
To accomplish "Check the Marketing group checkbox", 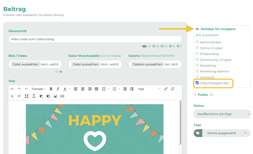I will click(x=197, y=65).
